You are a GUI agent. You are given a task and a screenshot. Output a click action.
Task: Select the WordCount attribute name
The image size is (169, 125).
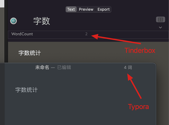click(x=22, y=34)
